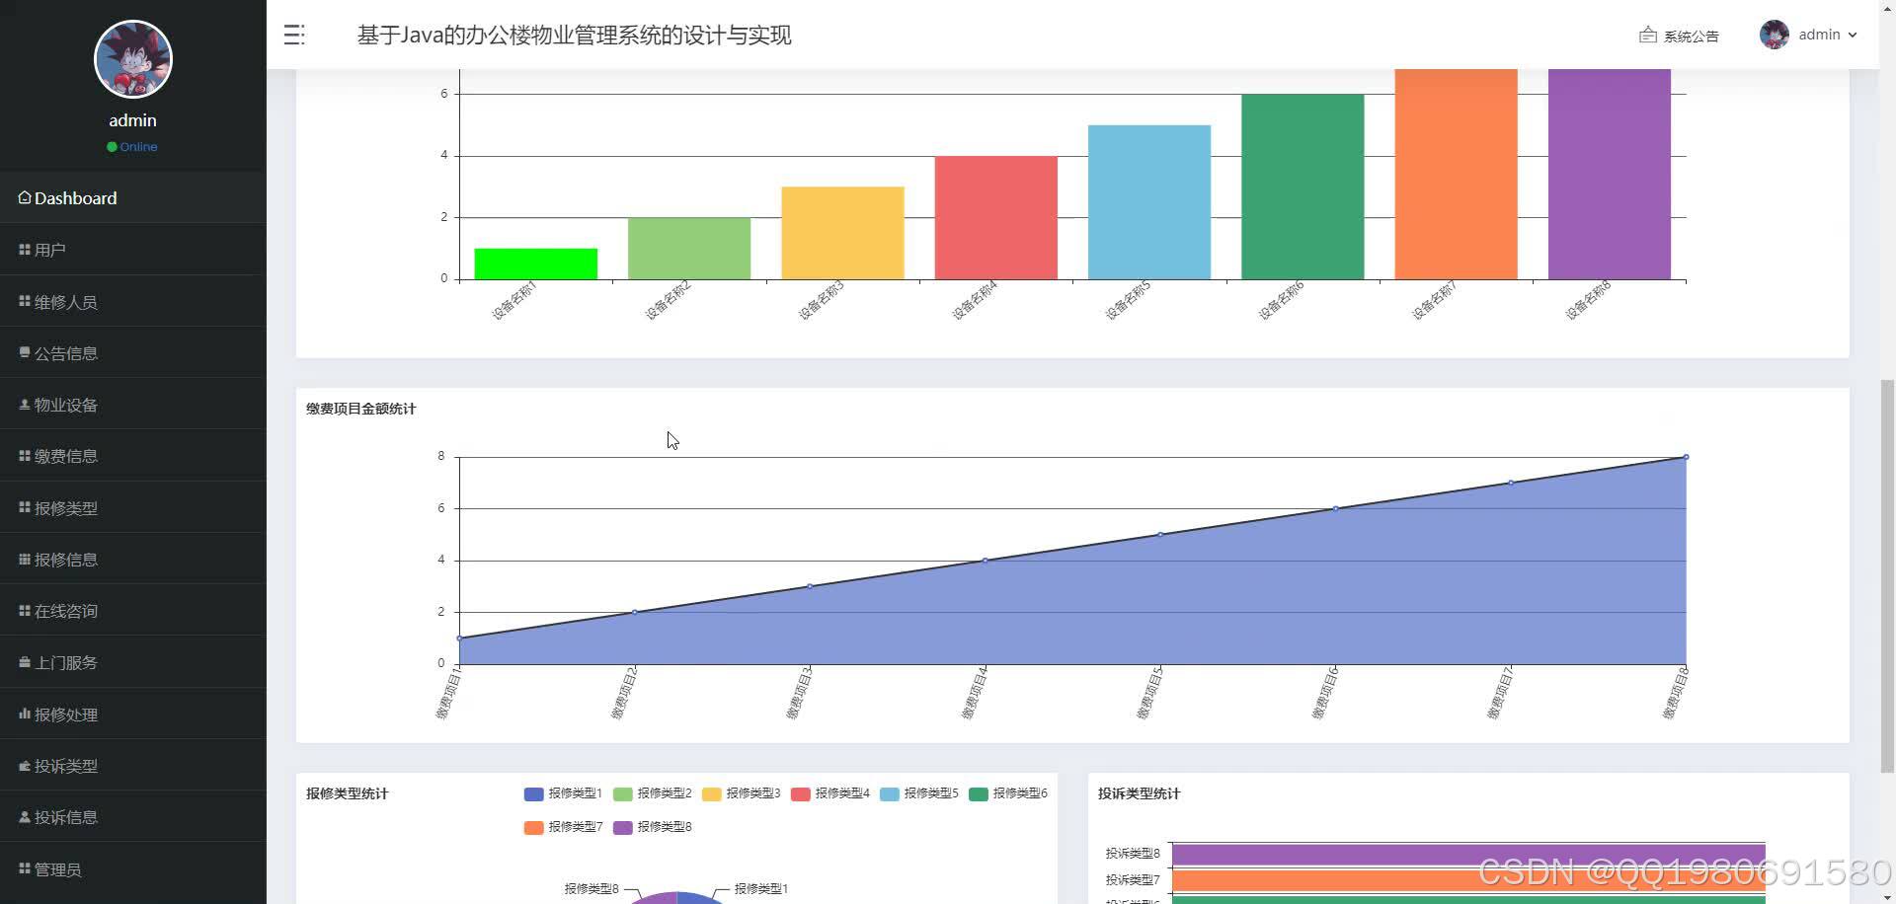Click the bar-chart icon beside 报修处理
This screenshot has width=1896, height=904.
25,714
